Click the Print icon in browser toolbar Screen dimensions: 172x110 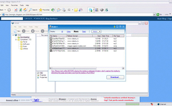64,10
